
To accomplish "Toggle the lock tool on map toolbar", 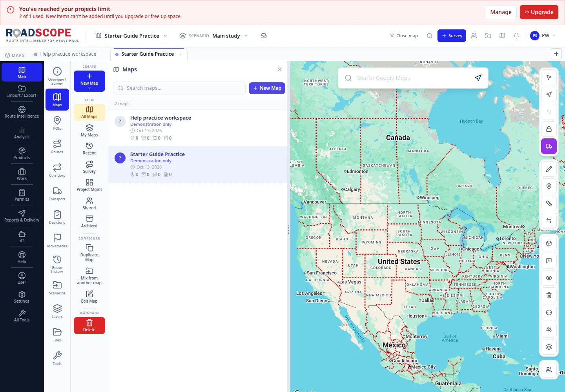I will tap(549, 129).
